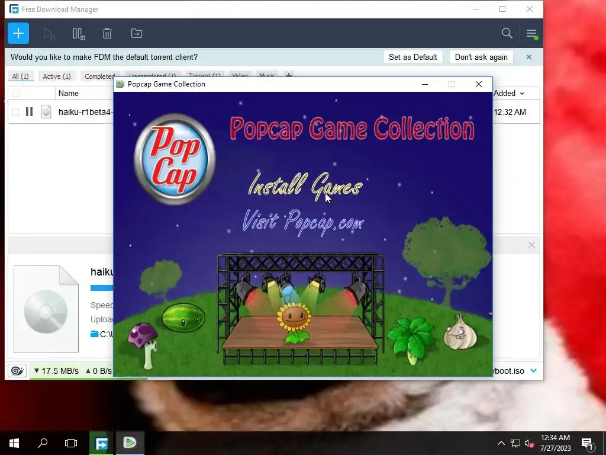Image resolution: width=606 pixels, height=455 pixels.
Task: Switch to Popcap Game Collection taskbar button
Action: [130, 443]
